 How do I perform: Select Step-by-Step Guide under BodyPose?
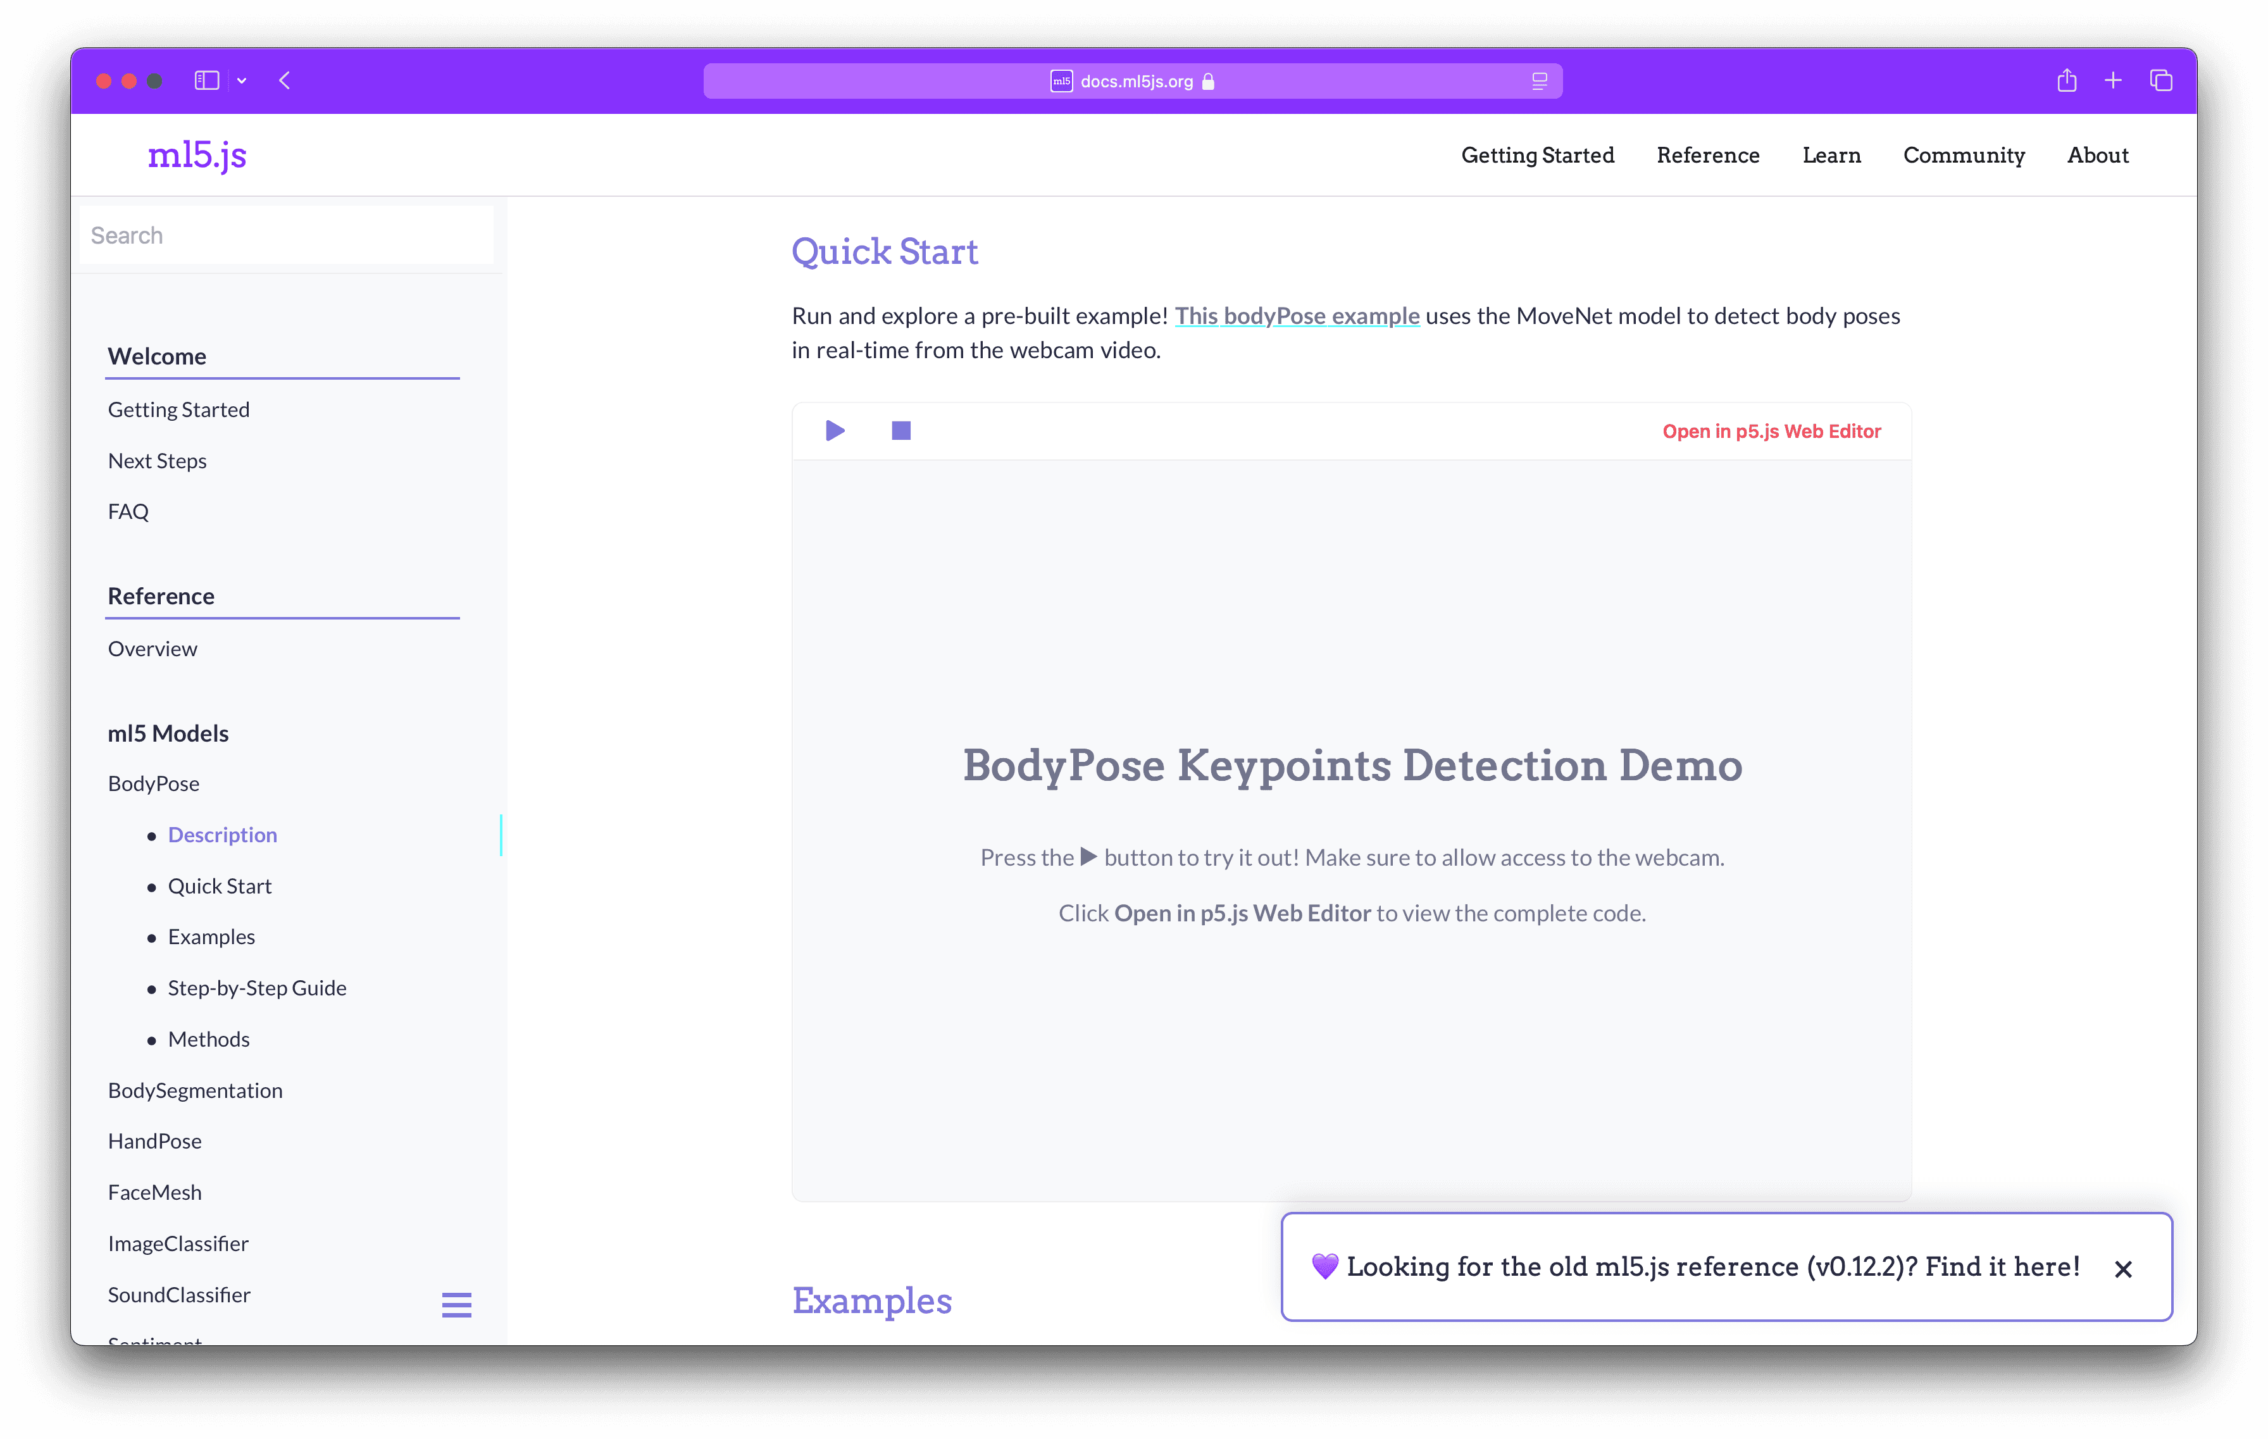tap(257, 988)
